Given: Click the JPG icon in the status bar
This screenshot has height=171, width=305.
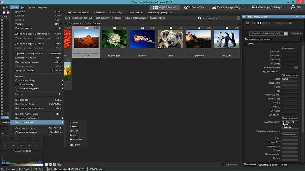Looking at the screenshot, I should pos(35,169).
